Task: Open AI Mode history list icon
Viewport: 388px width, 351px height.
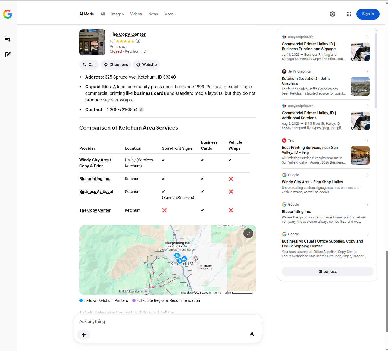Action: [8, 39]
